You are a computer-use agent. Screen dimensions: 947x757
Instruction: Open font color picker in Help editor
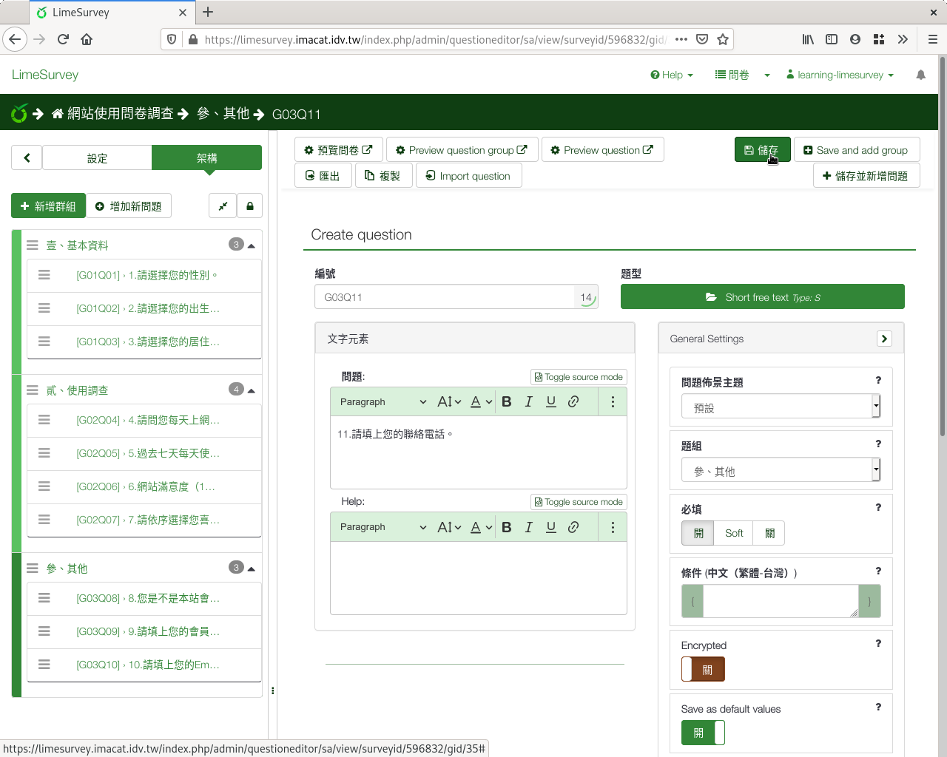coord(481,527)
